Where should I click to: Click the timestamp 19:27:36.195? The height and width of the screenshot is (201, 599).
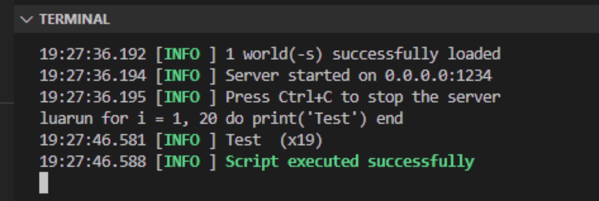tap(93, 97)
